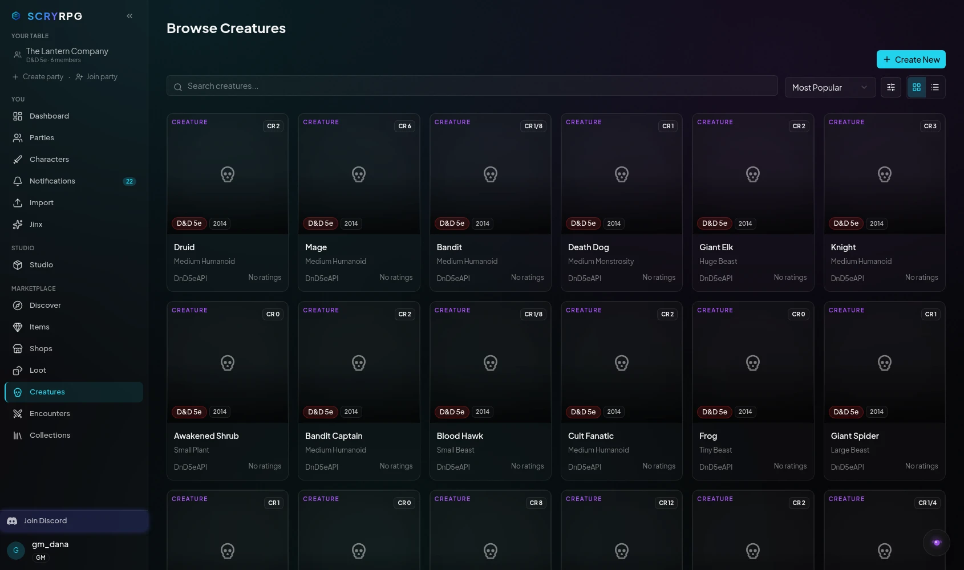Click the skull icon on Cult Fanatic card
Image resolution: width=964 pixels, height=570 pixels.
coord(622,363)
